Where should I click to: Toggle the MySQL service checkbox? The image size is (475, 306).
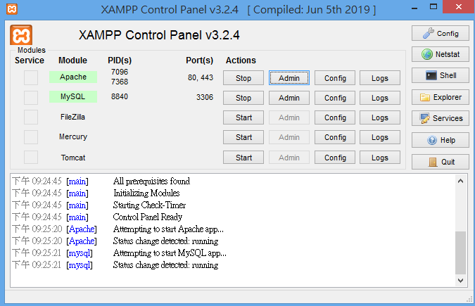tap(31, 98)
